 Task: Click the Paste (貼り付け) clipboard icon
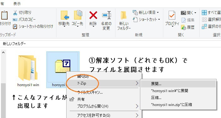[x=4, y=15]
